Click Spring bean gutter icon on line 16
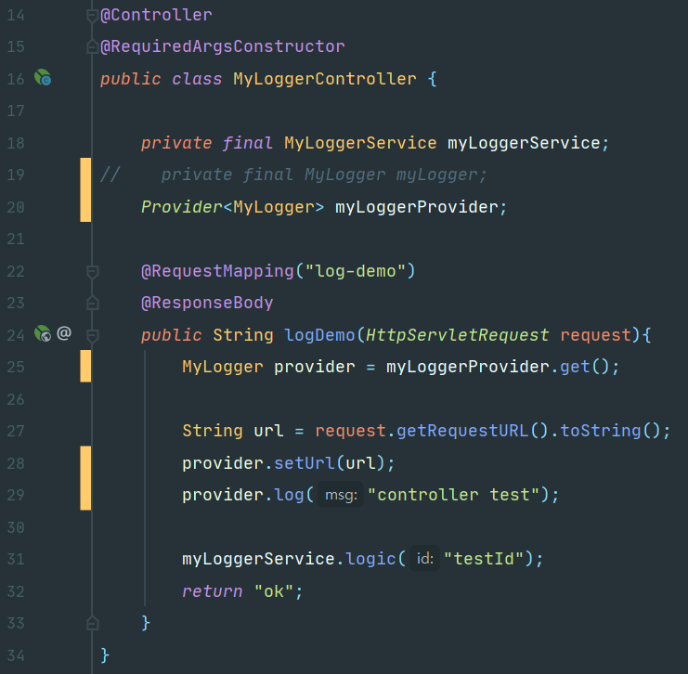688x674 pixels. click(43, 78)
